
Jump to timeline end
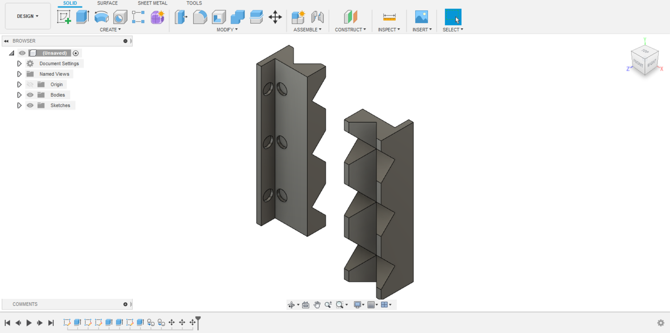(x=51, y=323)
